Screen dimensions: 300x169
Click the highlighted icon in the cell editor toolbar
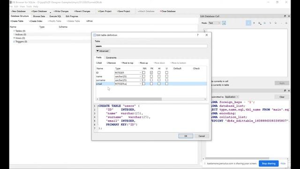tap(248, 23)
